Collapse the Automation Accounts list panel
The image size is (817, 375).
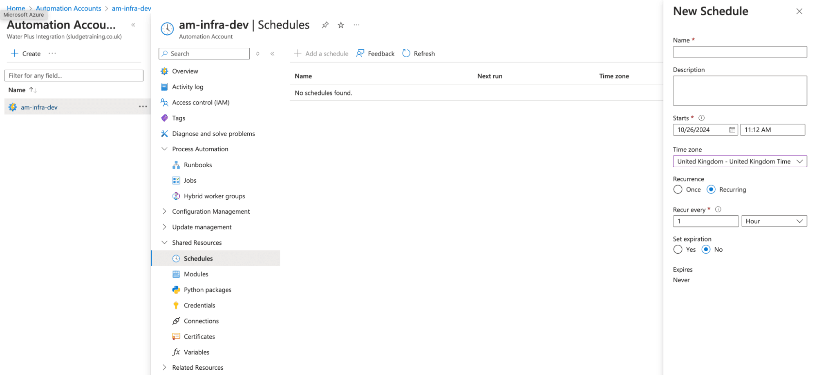click(x=133, y=25)
